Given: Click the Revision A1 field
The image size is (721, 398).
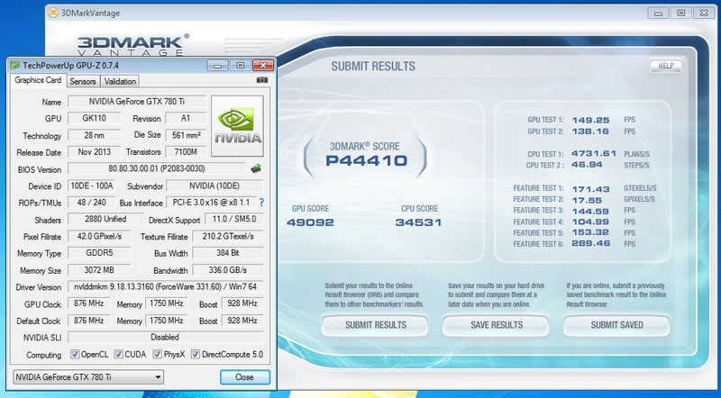Looking at the screenshot, I should pyautogui.click(x=186, y=118).
